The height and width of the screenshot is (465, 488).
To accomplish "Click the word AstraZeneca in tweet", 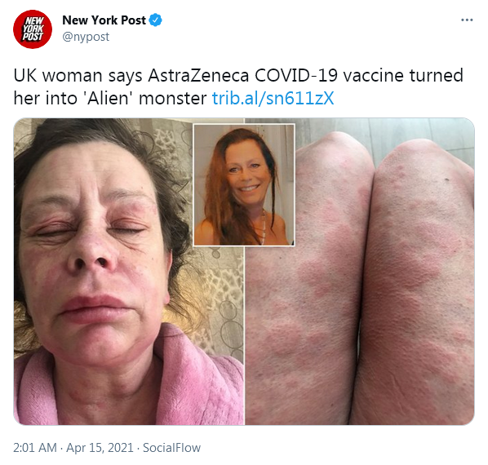I will coord(198,76).
